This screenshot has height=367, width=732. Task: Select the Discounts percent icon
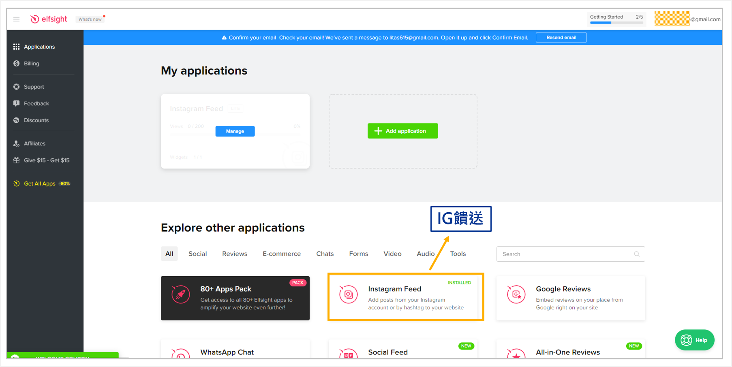[x=16, y=120]
